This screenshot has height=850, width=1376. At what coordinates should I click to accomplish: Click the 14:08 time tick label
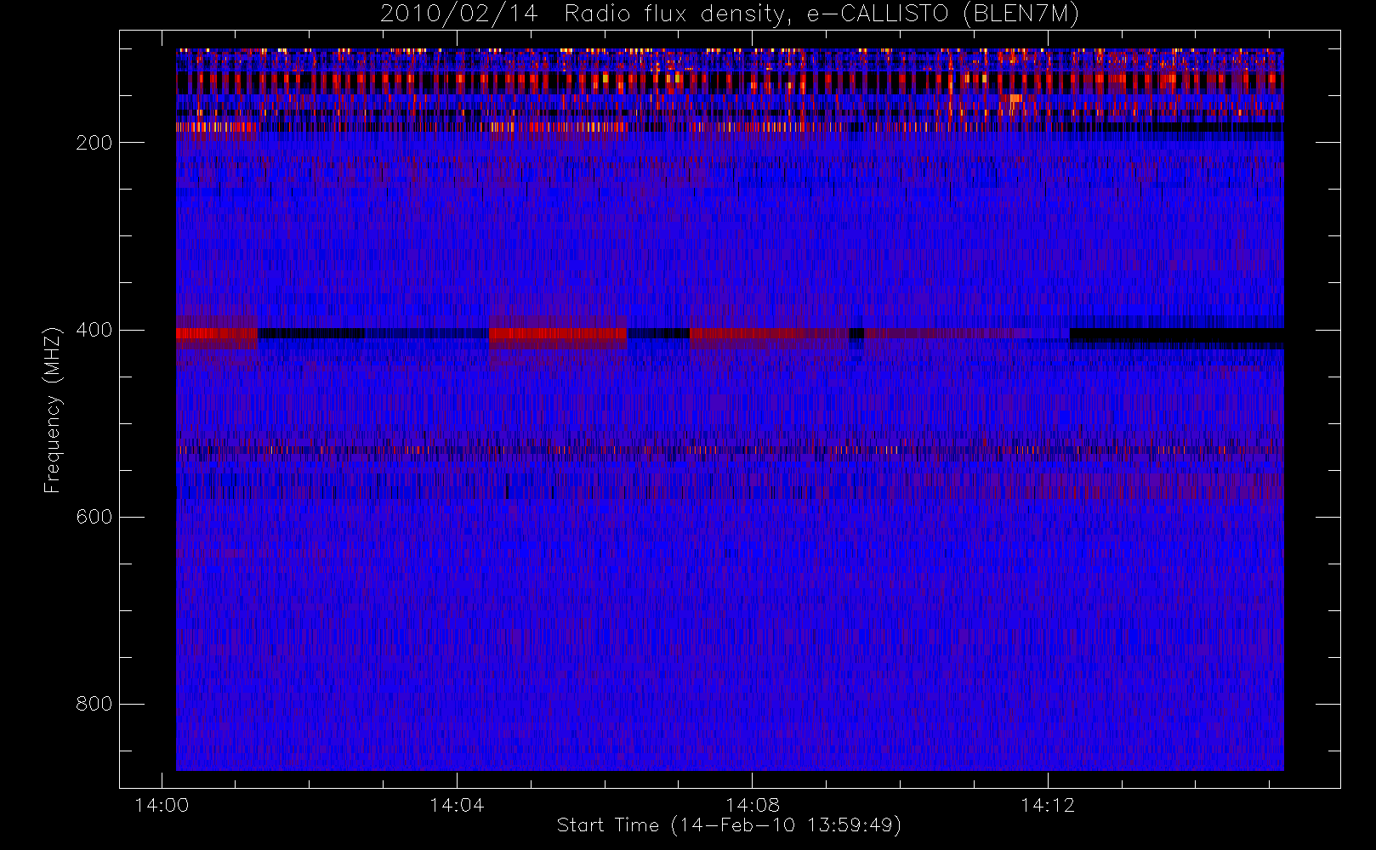click(x=752, y=804)
